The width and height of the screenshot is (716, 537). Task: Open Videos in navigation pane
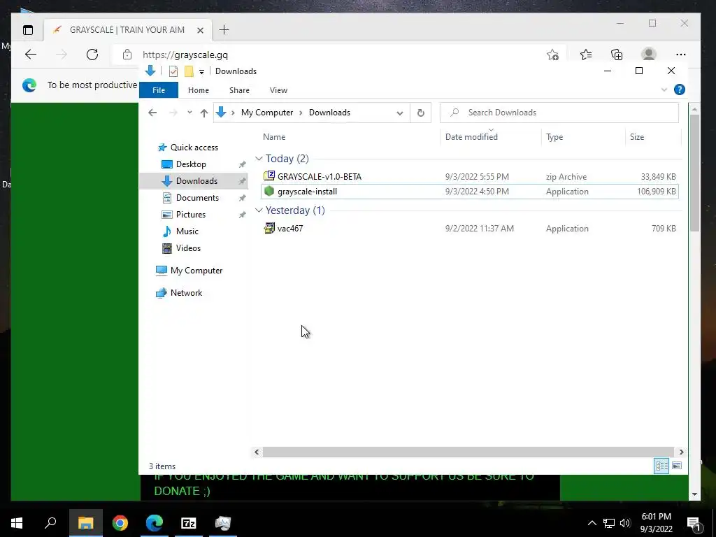[188, 248]
